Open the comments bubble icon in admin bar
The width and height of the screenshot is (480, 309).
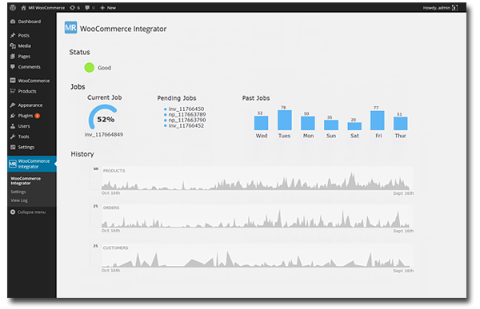click(x=87, y=8)
